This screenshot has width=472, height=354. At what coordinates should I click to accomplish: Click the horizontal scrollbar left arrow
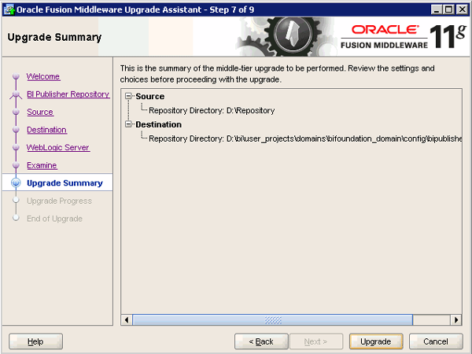[x=127, y=319]
